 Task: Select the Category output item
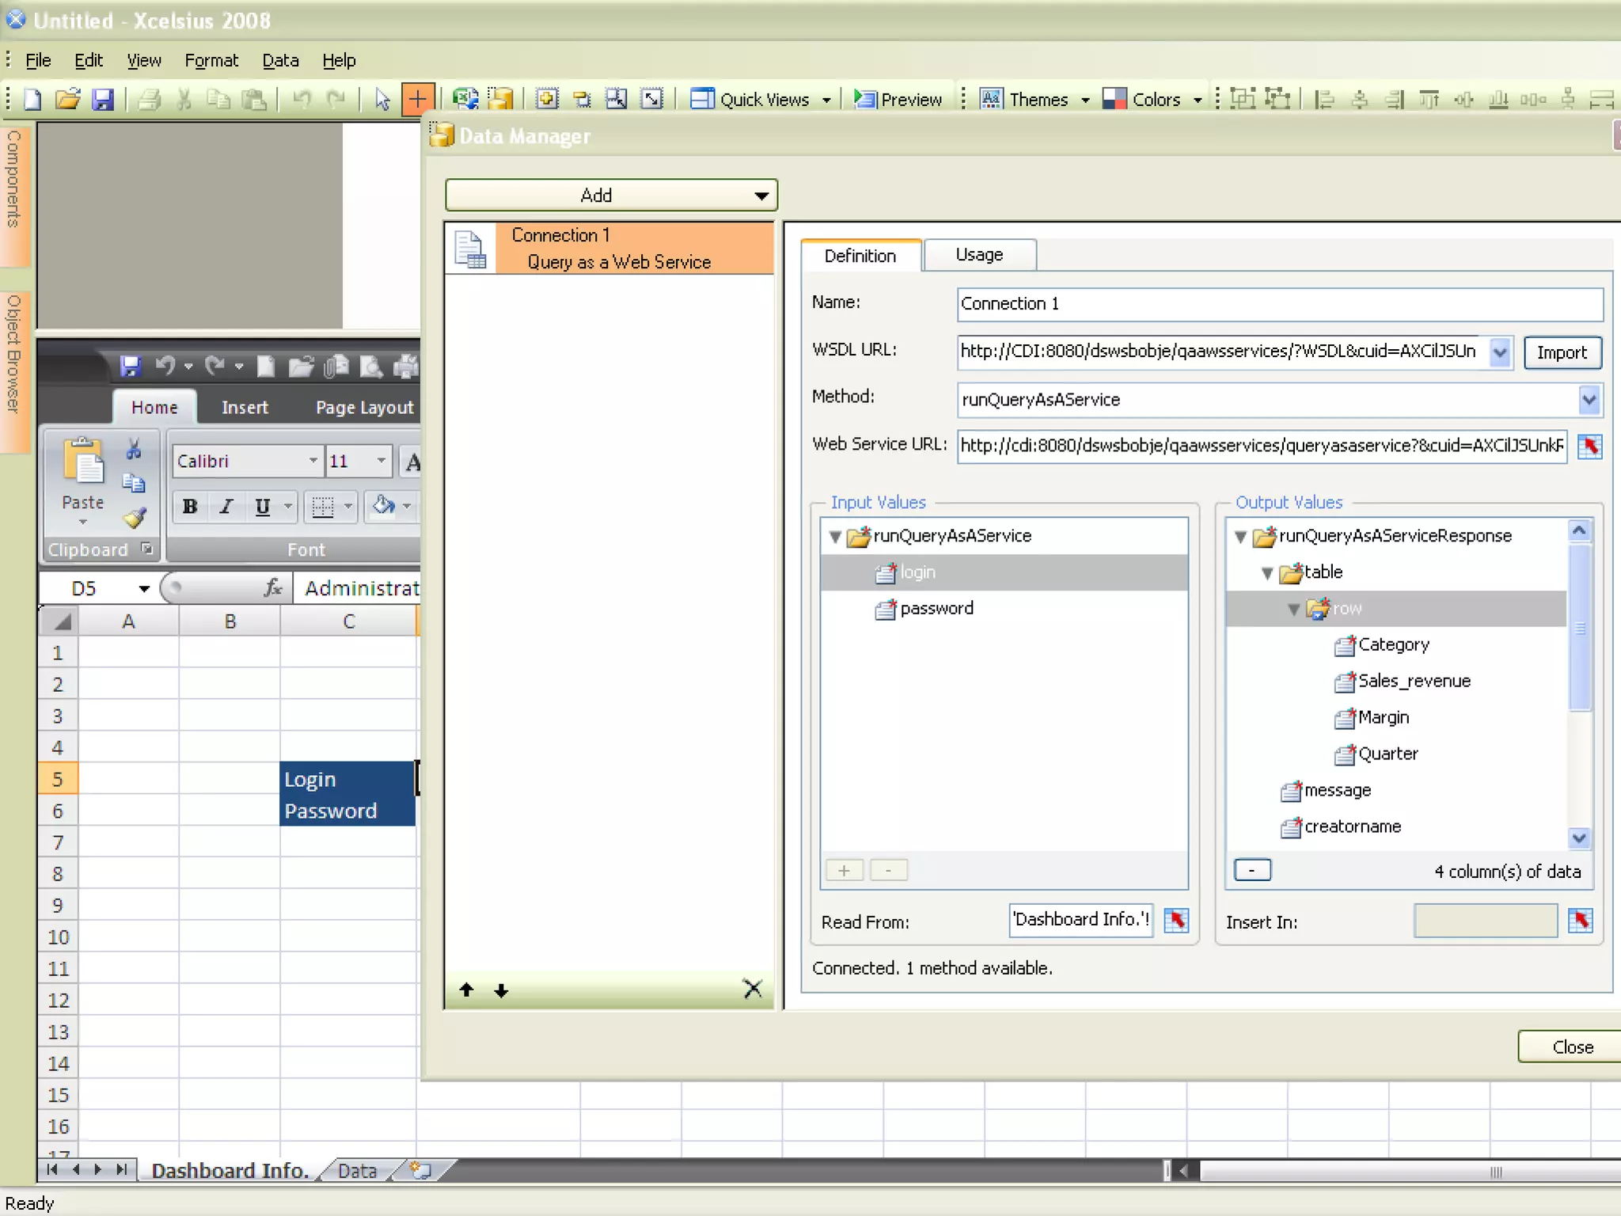point(1393,644)
